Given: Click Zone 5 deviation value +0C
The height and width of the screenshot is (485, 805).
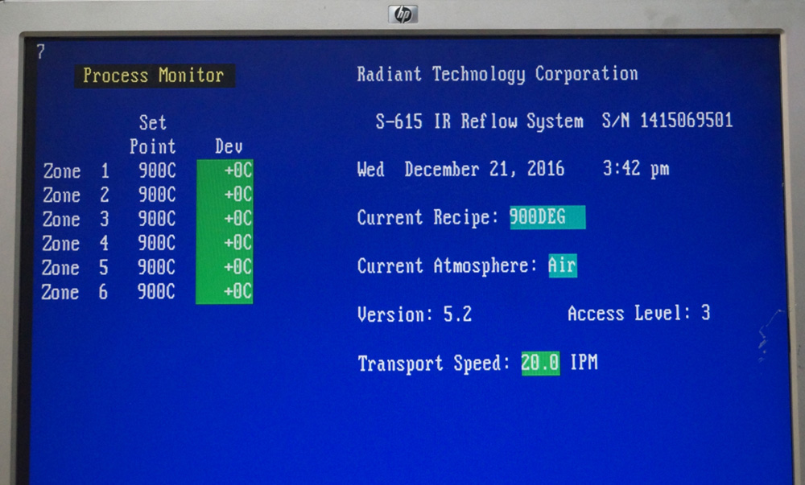Looking at the screenshot, I should tap(237, 267).
